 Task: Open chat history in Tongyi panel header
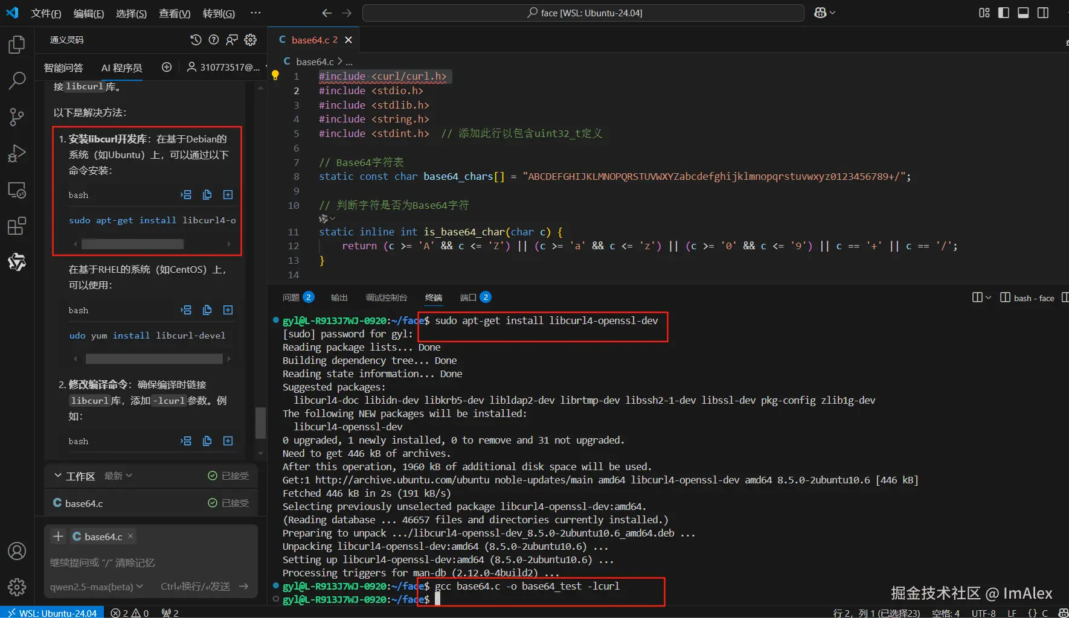(196, 40)
